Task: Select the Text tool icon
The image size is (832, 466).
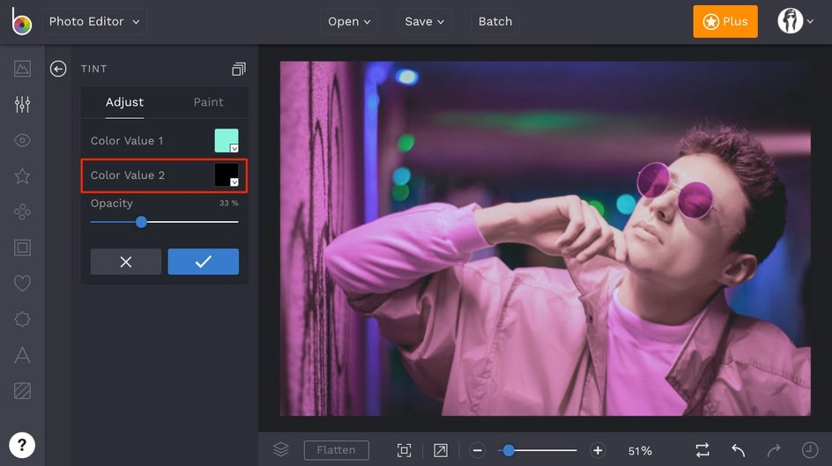Action: pyautogui.click(x=22, y=355)
